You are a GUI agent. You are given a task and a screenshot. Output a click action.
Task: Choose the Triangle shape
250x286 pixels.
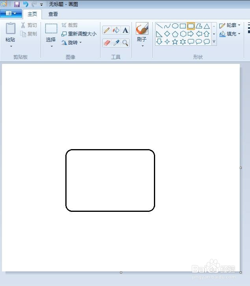(x=207, y=26)
